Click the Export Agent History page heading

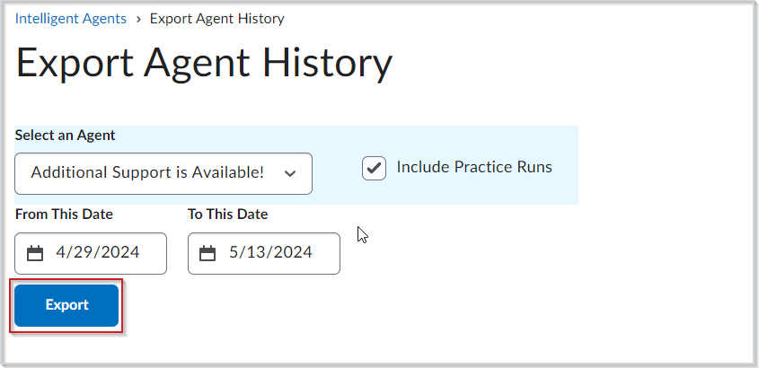click(x=204, y=63)
